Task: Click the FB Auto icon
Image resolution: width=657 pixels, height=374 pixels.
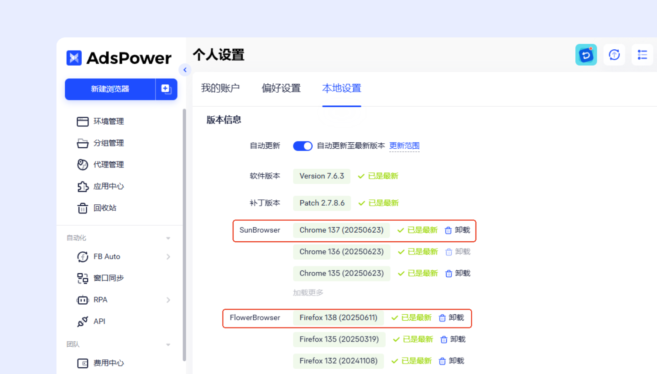Action: tap(83, 257)
